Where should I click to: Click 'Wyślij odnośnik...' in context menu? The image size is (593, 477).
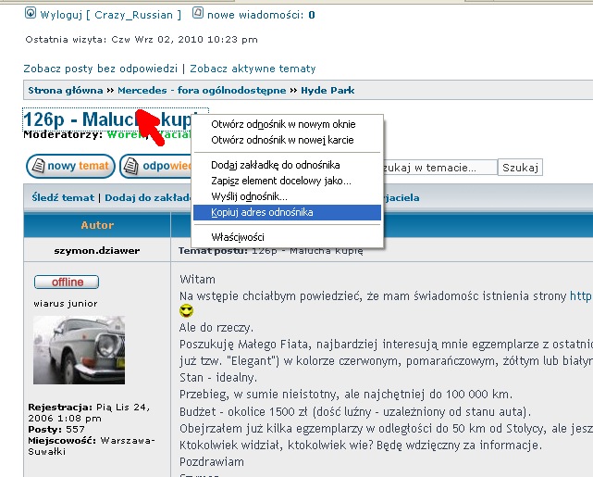[x=249, y=196]
